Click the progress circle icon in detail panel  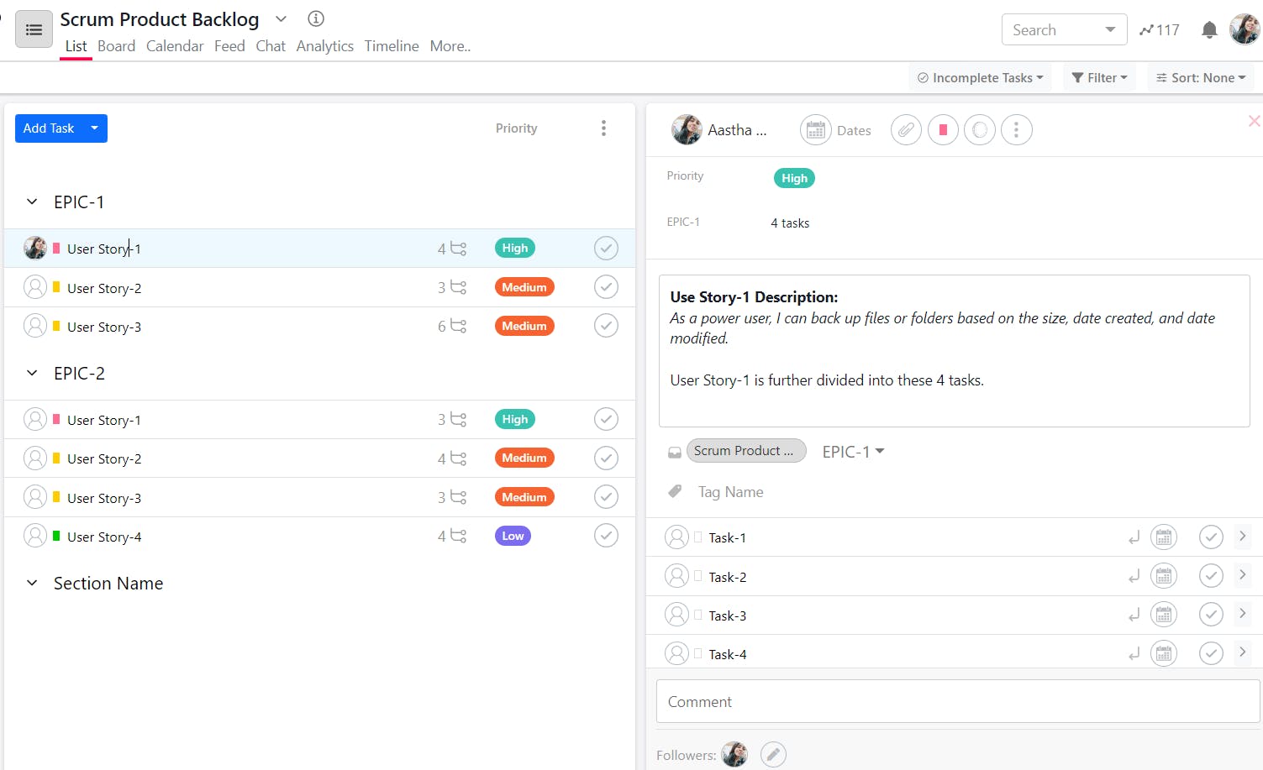point(980,130)
